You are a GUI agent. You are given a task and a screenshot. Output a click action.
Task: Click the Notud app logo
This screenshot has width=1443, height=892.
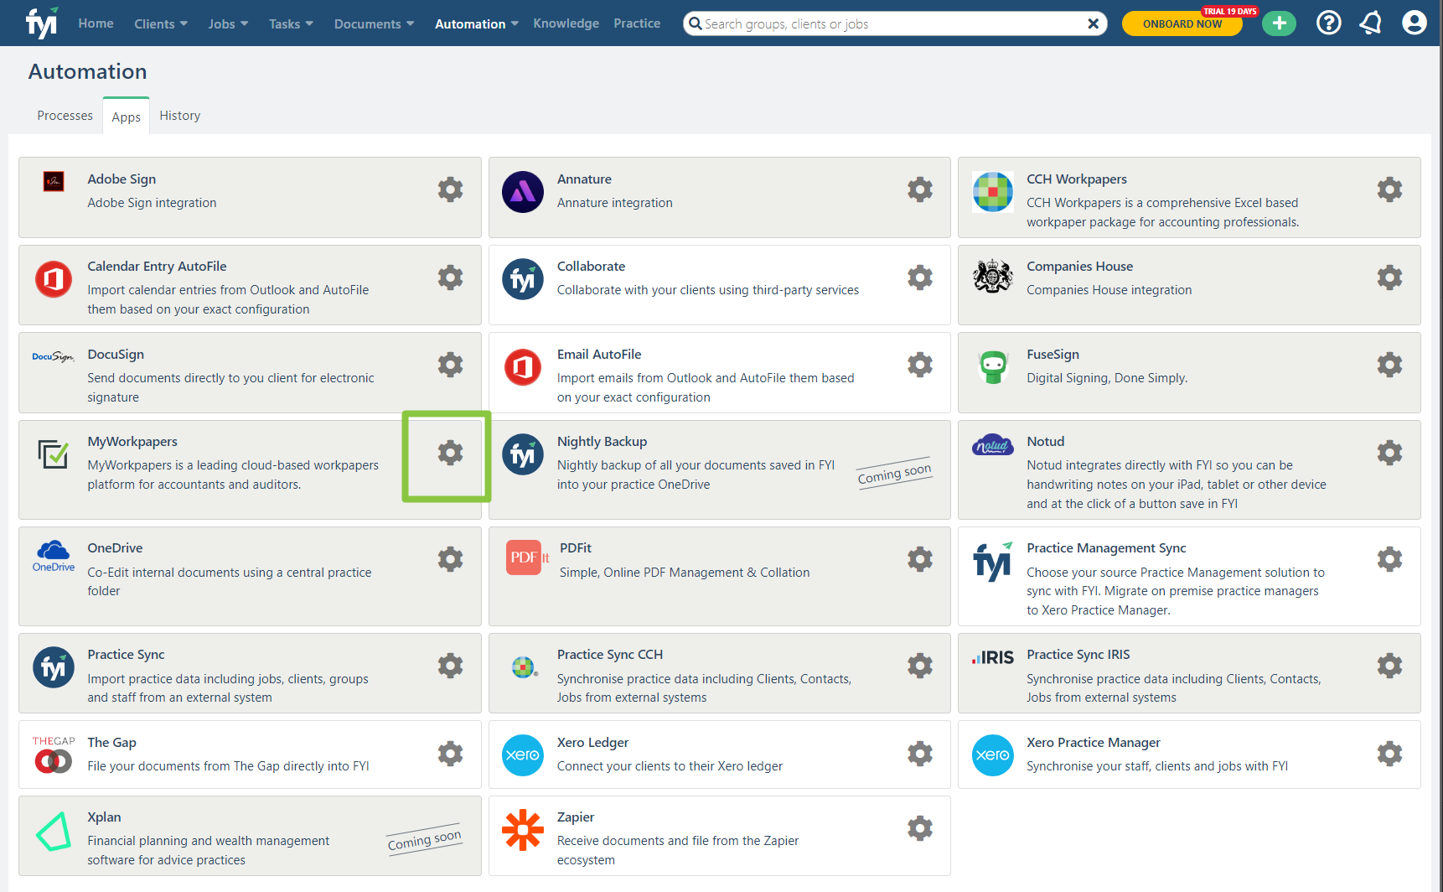(x=992, y=445)
